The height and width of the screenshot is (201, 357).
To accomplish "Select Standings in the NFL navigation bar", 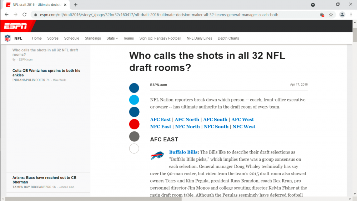I will [x=93, y=38].
